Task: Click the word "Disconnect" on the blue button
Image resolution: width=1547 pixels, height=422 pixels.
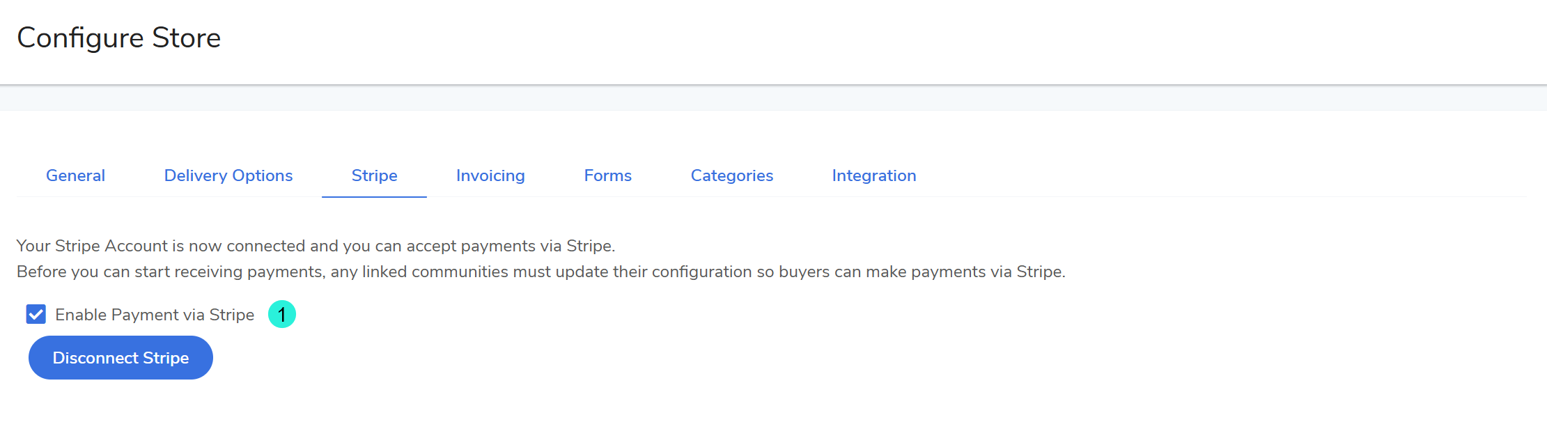Action: (95, 358)
